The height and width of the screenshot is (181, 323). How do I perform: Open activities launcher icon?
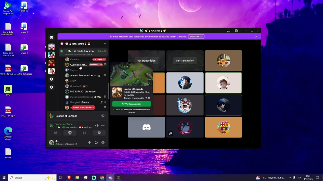[85, 133]
